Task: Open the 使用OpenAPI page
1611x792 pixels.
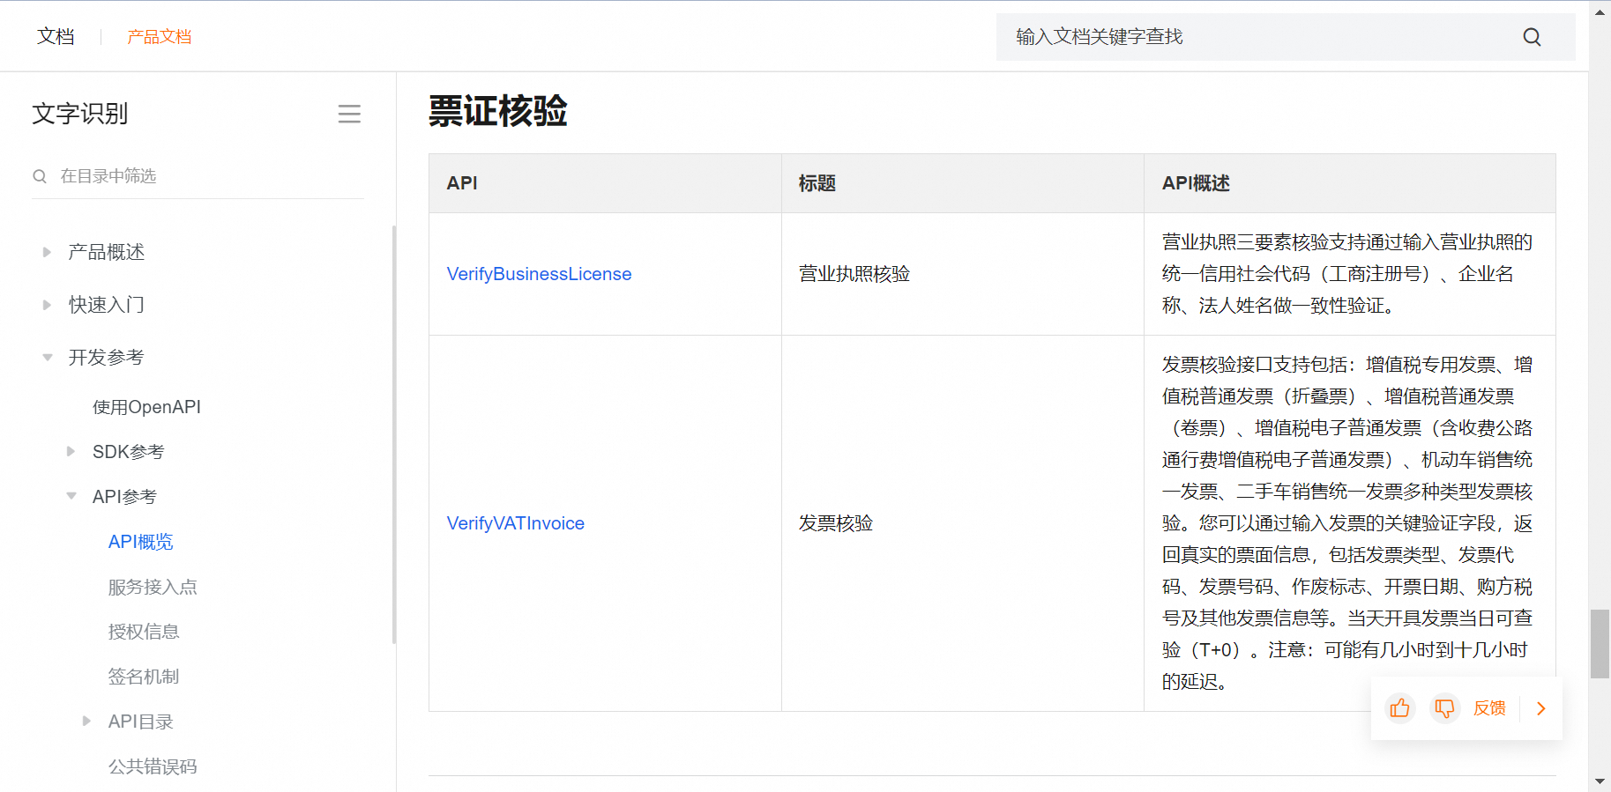Action: (146, 407)
